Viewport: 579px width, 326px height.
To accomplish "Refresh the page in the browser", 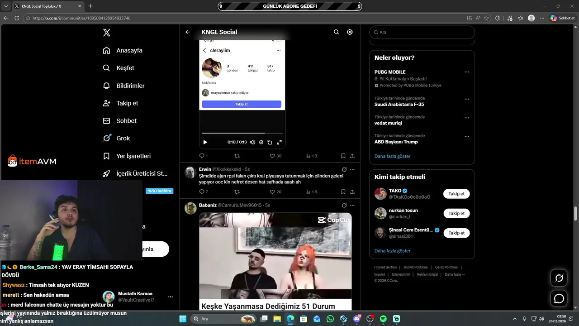I will tap(17, 18).
